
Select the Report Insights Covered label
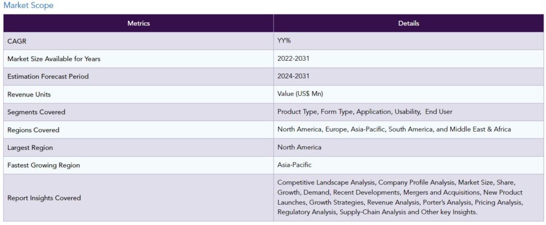coord(44,198)
